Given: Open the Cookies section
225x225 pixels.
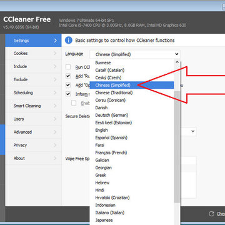Looking at the screenshot, I should pos(33,53).
